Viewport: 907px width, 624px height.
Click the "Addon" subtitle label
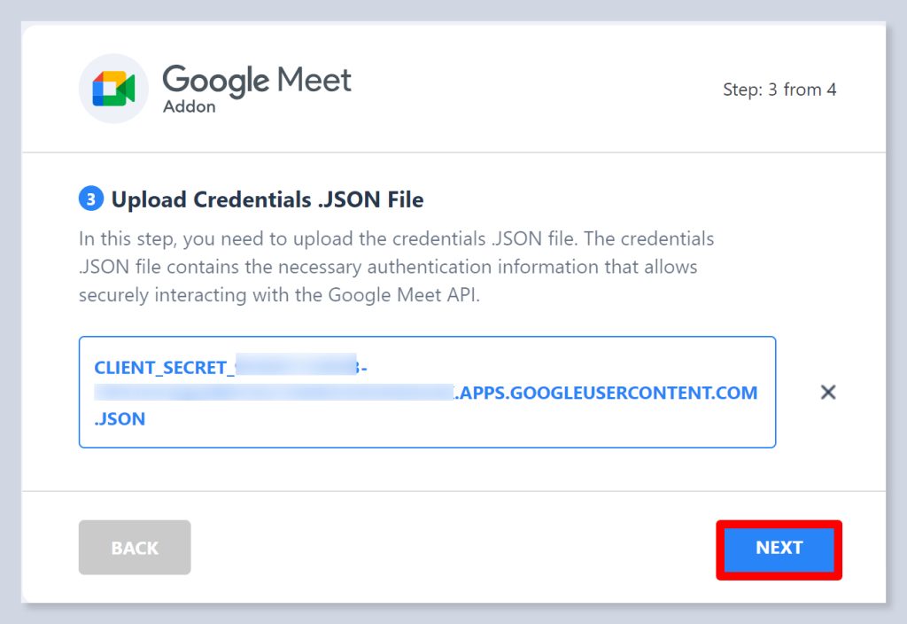click(x=189, y=107)
